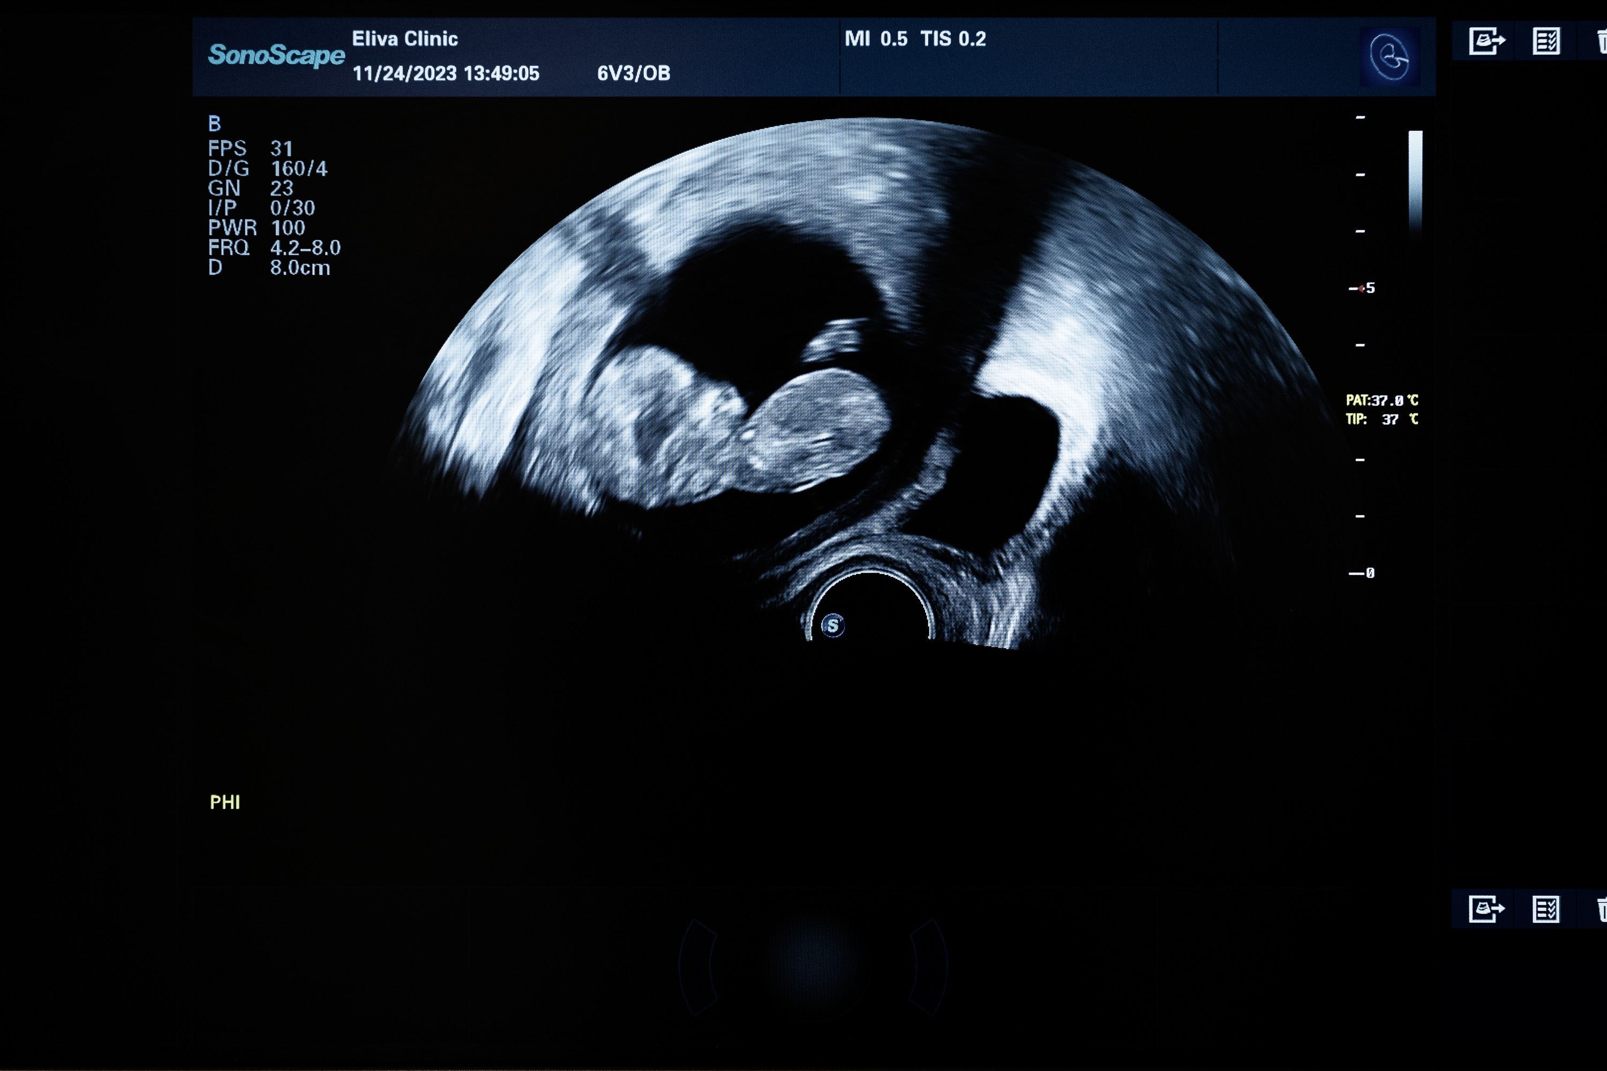Click the B mode label
The height and width of the screenshot is (1071, 1607).
tap(215, 124)
